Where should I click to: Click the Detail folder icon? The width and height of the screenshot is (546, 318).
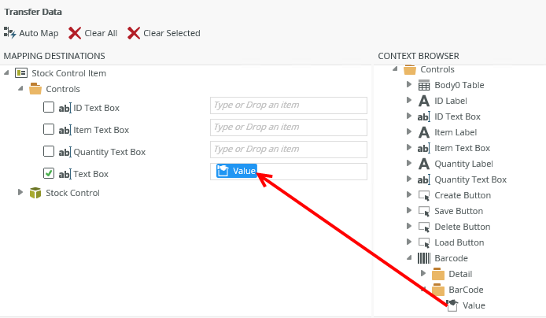pyautogui.click(x=438, y=274)
